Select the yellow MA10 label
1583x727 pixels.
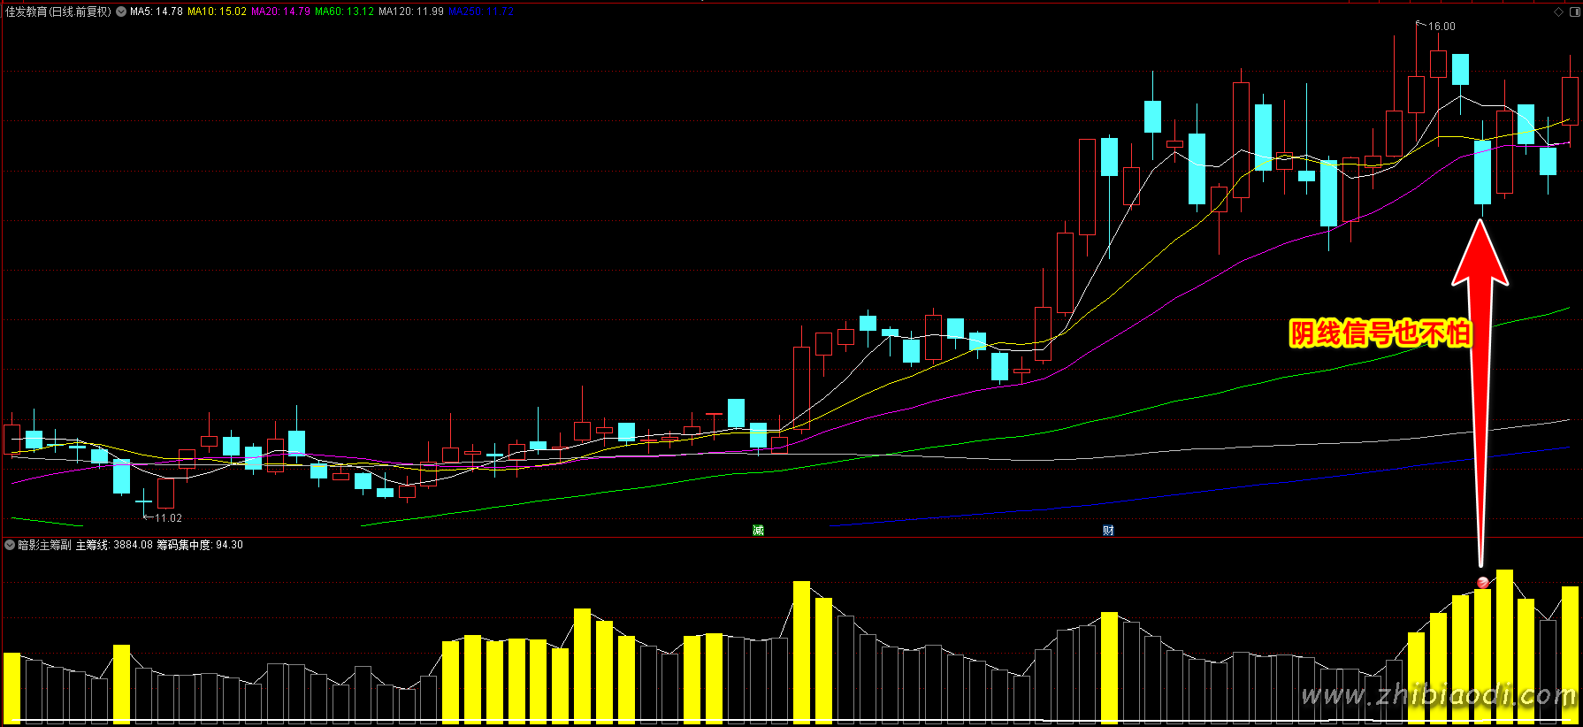pyautogui.click(x=217, y=11)
